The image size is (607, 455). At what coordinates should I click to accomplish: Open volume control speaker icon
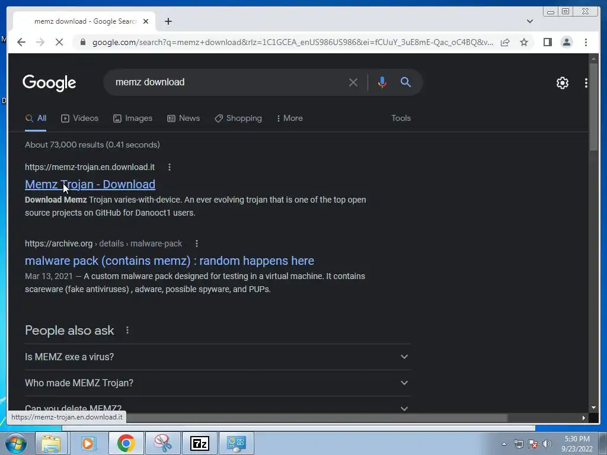coord(547,444)
